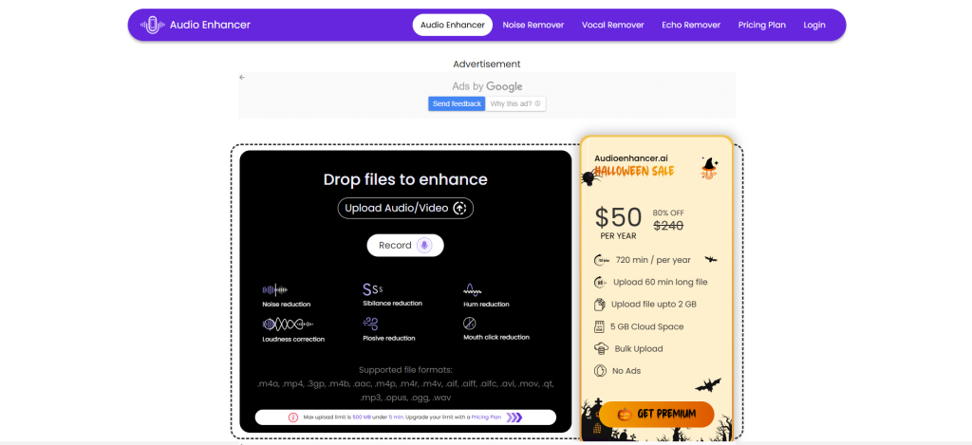Image resolution: width=972 pixels, height=445 pixels.
Task: Open the Noise Remover tab
Action: 533,25
